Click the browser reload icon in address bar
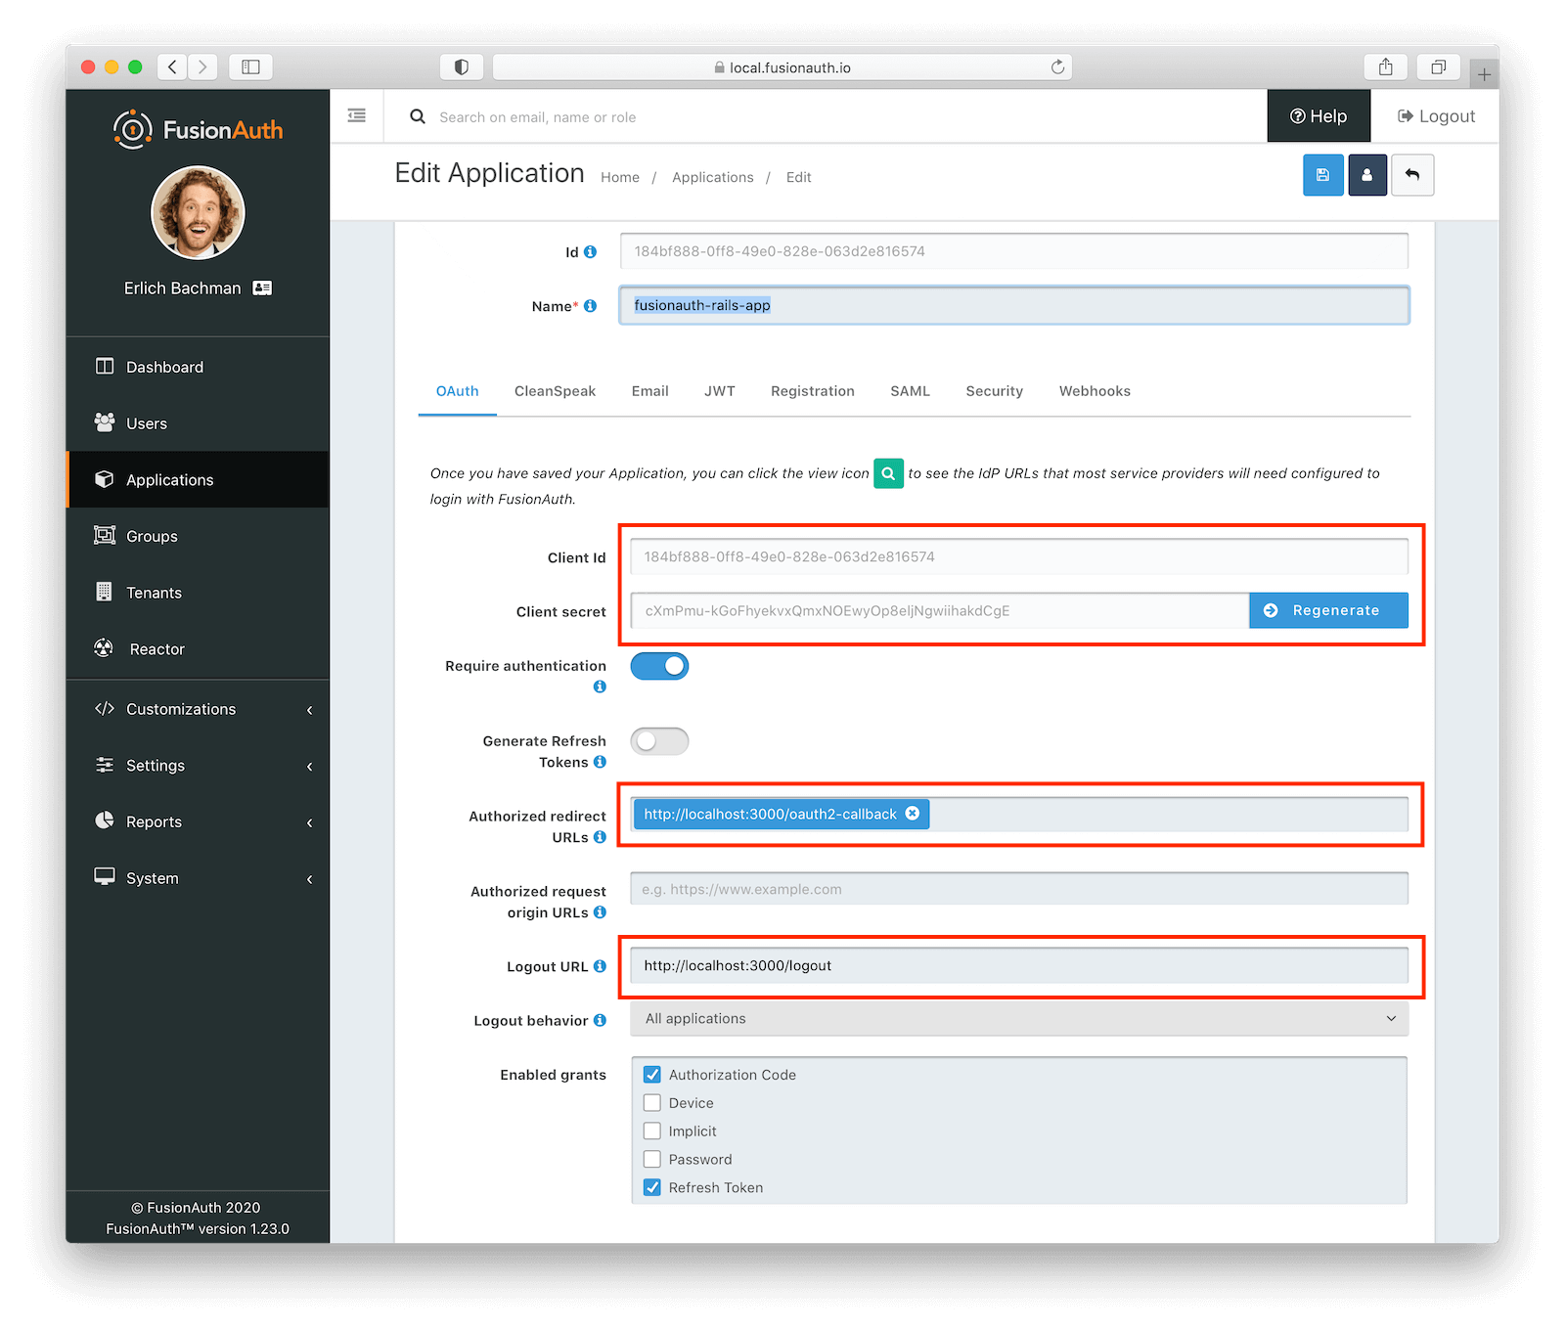The width and height of the screenshot is (1565, 1330). (x=1057, y=66)
